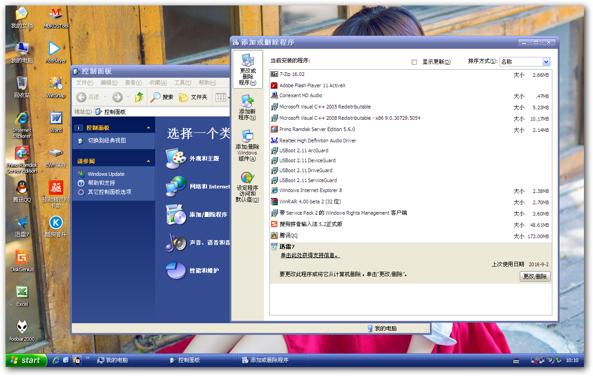Click the 更改/删除 button for 迅雷7
Viewport: 593px width, 376px height.
click(535, 277)
